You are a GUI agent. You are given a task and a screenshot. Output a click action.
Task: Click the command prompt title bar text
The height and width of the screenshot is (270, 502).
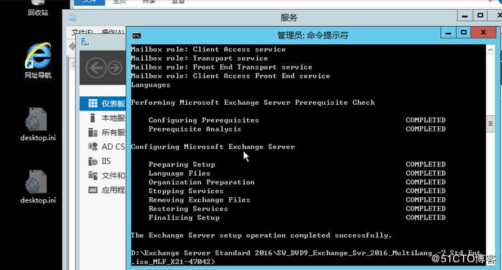(313, 35)
